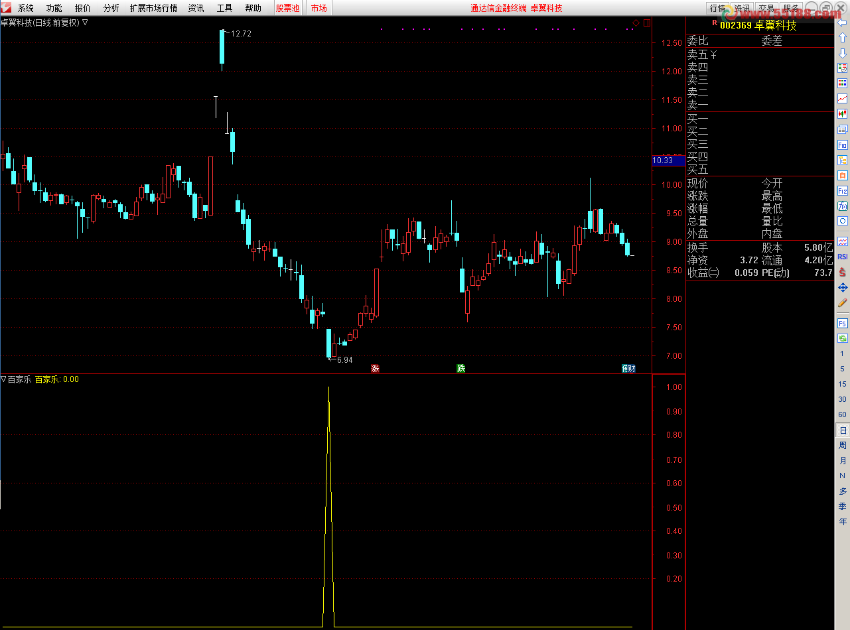Open the colored grid quote list icon
850x630 pixels.
(843, 84)
